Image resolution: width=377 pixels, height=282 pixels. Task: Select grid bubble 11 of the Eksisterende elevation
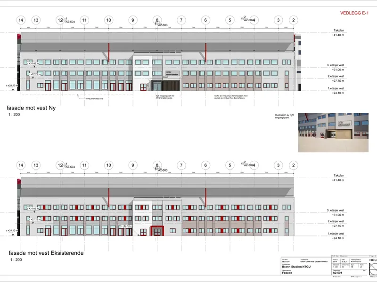click(x=84, y=165)
